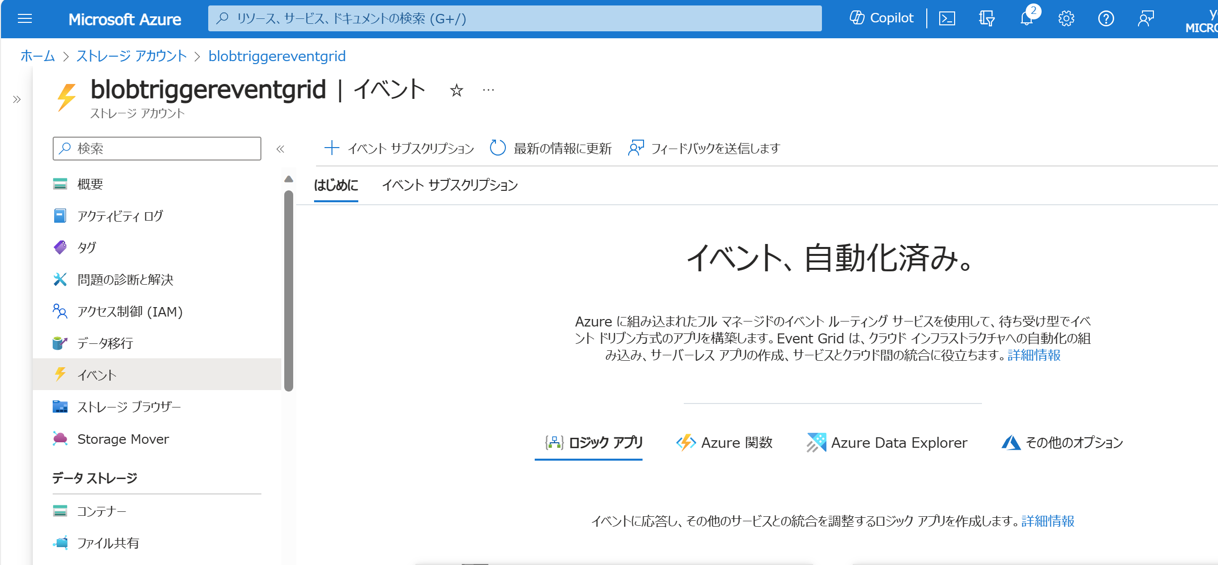Expand the left pane via » chevron
Image resolution: width=1218 pixels, height=565 pixels.
tap(16, 99)
